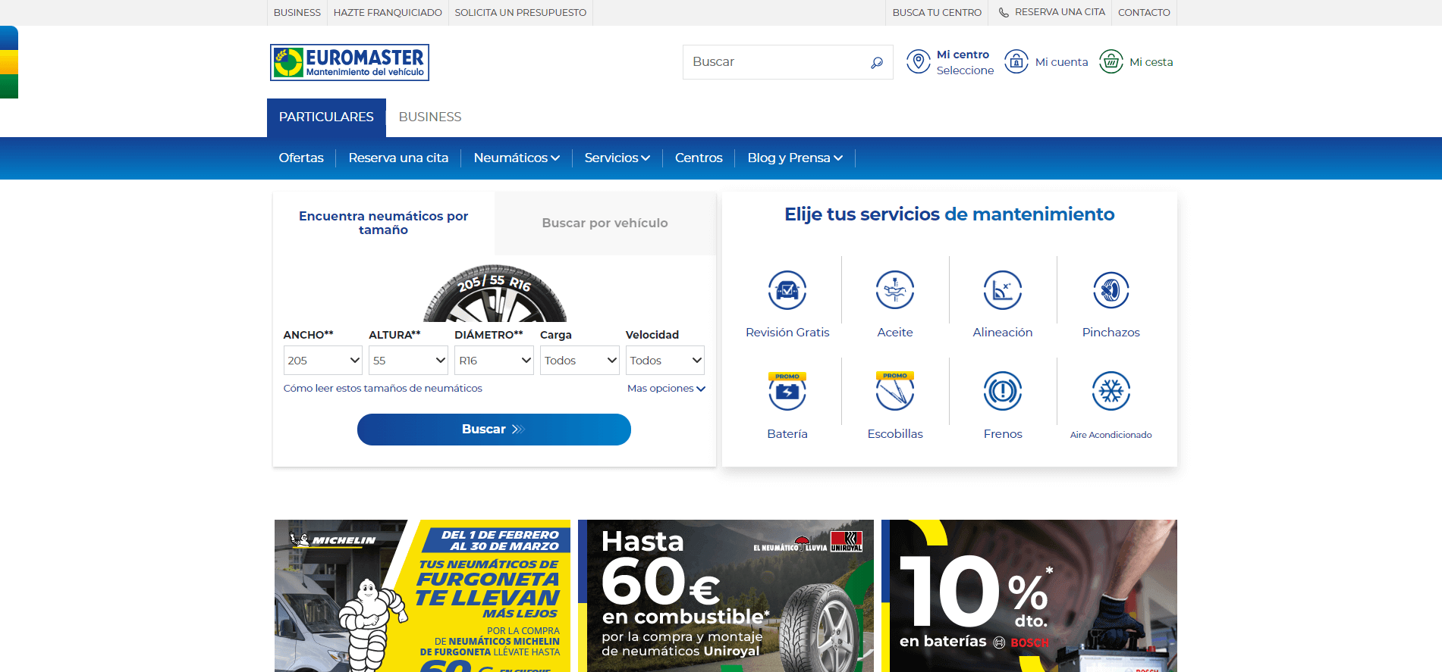Image resolution: width=1442 pixels, height=672 pixels.
Task: Select the Pinchazos tyre icon
Action: (1111, 290)
